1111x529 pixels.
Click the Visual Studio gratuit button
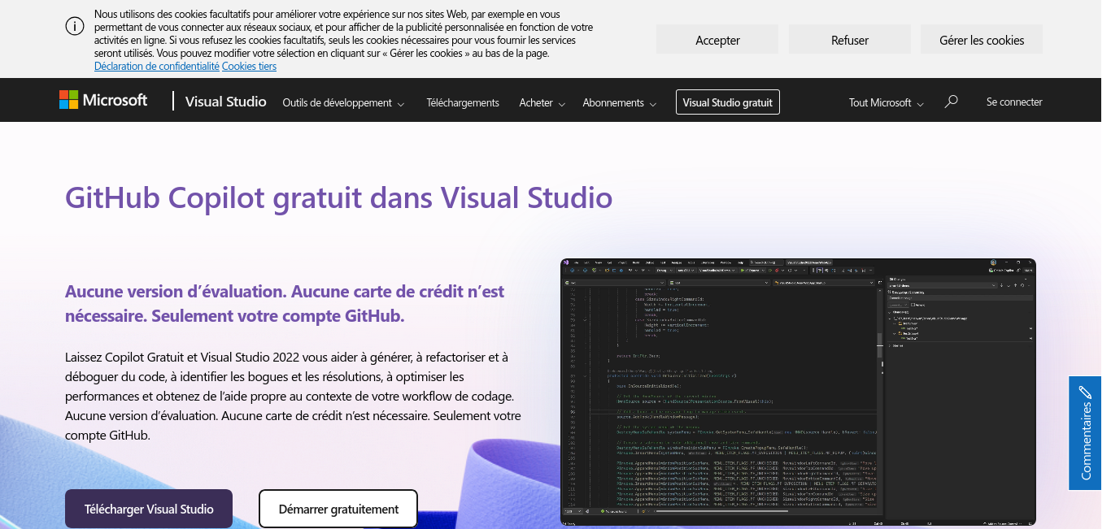(728, 102)
